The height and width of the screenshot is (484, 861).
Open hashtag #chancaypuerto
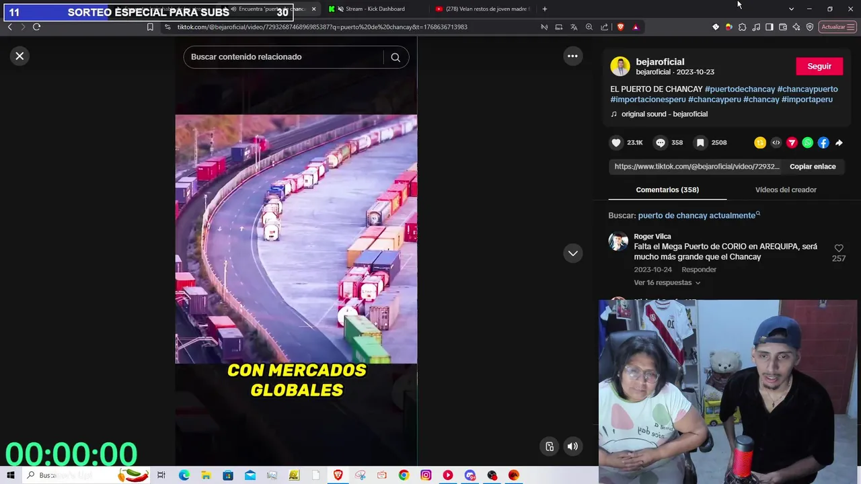pos(808,89)
